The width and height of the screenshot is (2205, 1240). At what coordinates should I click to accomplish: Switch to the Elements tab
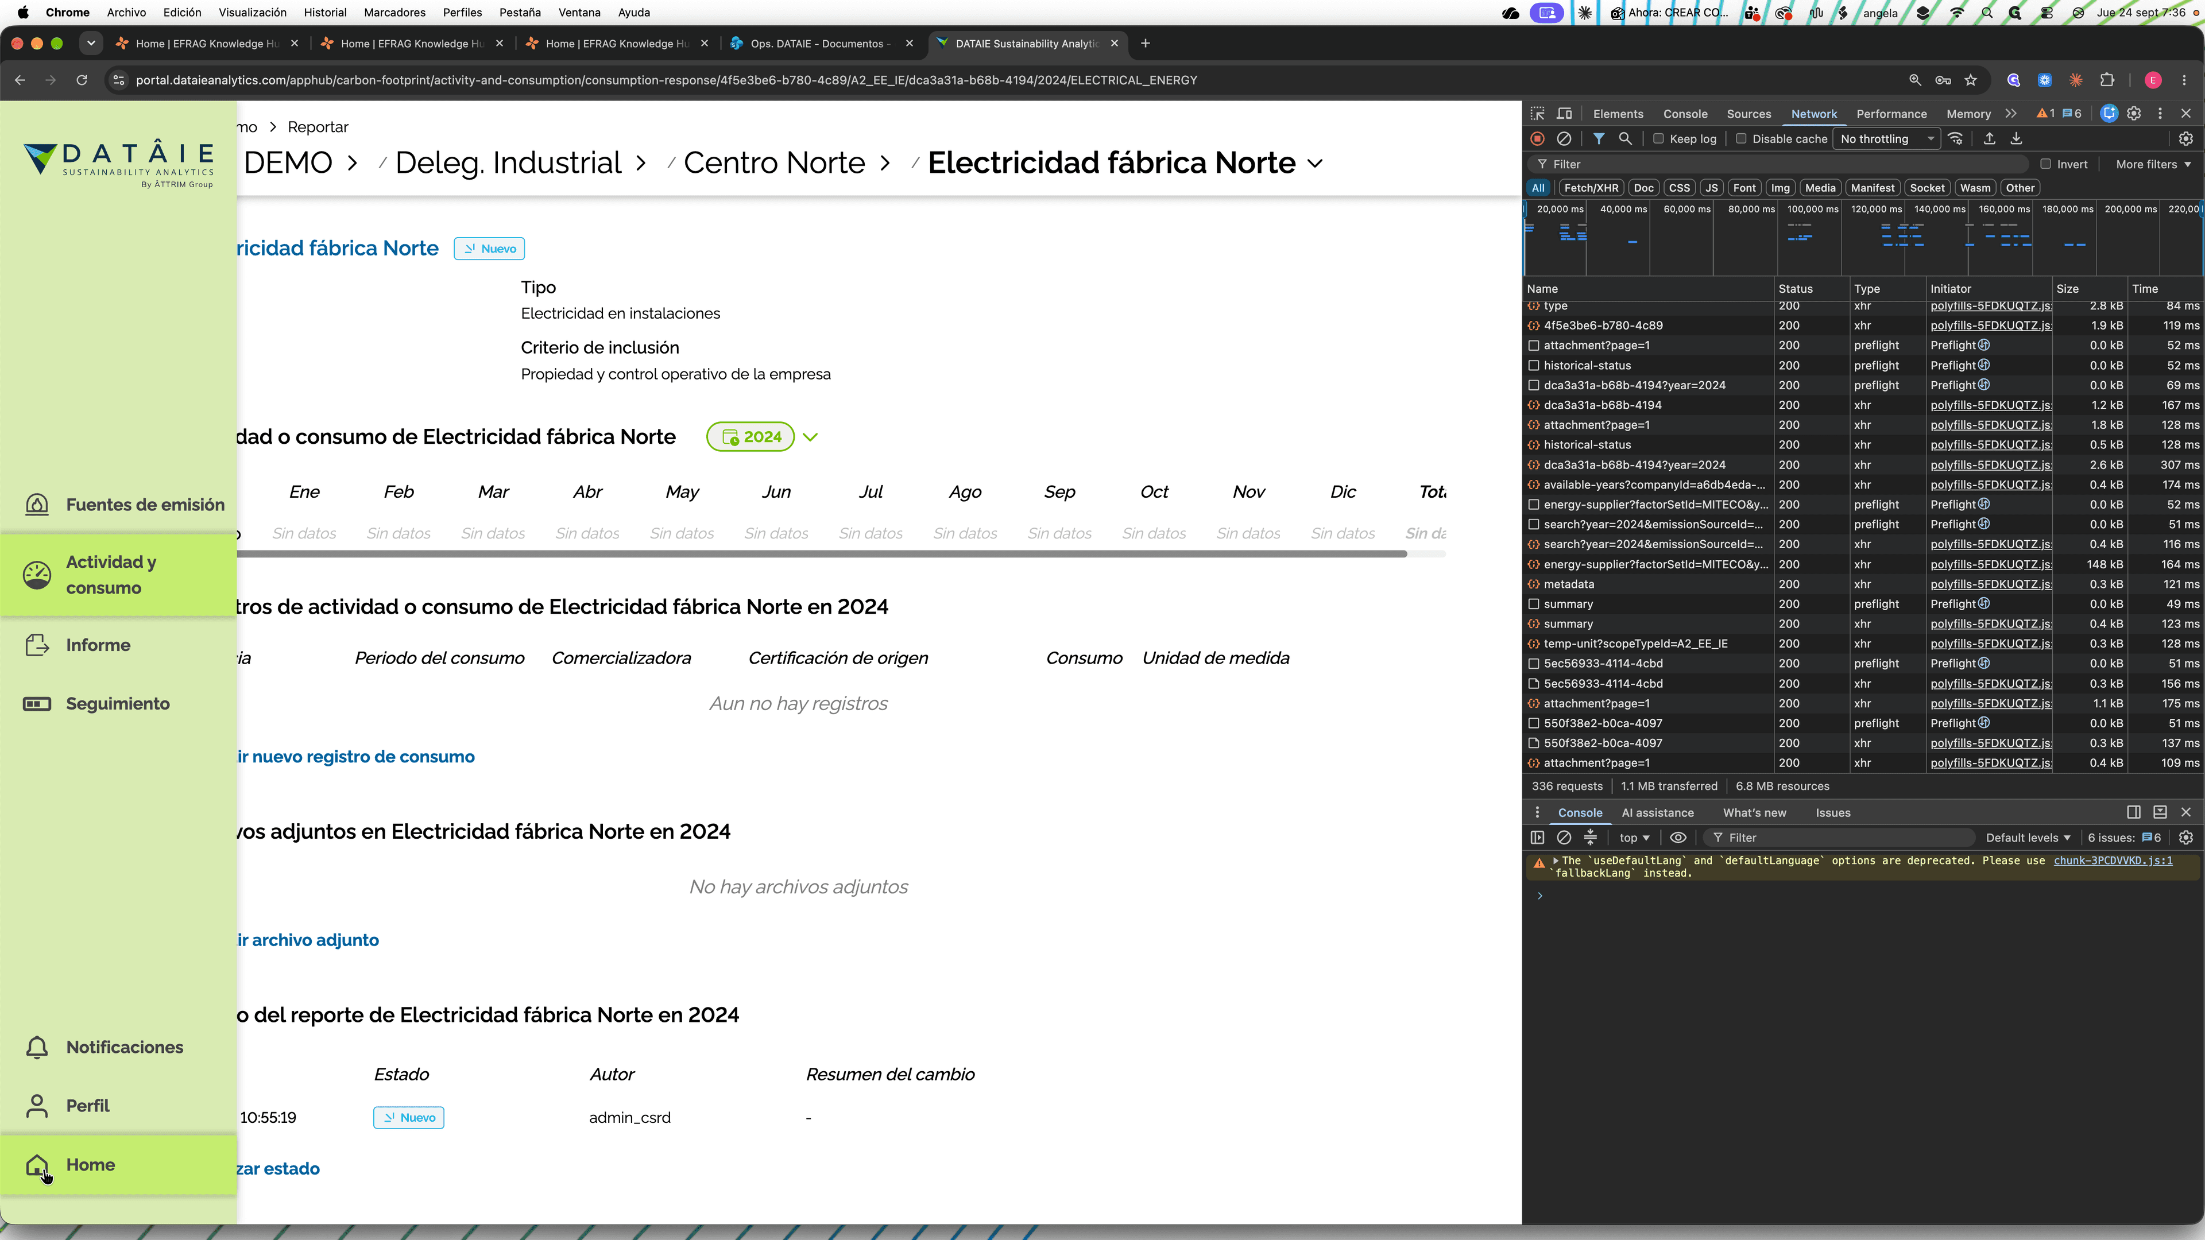[x=1618, y=115]
